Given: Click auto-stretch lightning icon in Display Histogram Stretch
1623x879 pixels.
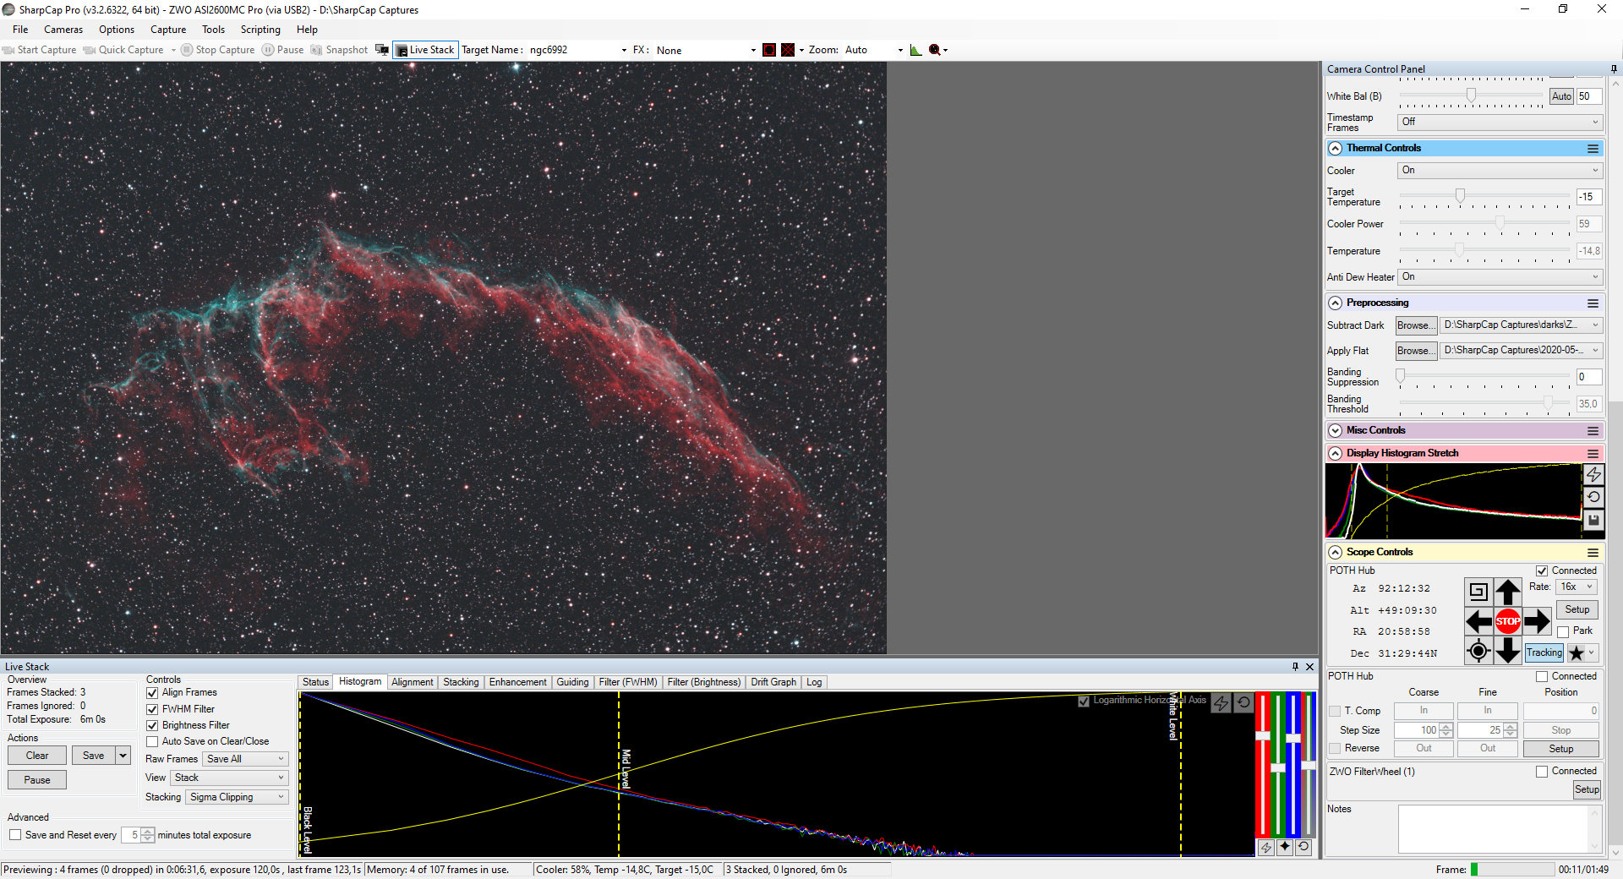Looking at the screenshot, I should click(x=1593, y=475).
